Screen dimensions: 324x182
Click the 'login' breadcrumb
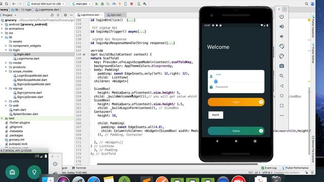pyautogui.click(x=27, y=10)
